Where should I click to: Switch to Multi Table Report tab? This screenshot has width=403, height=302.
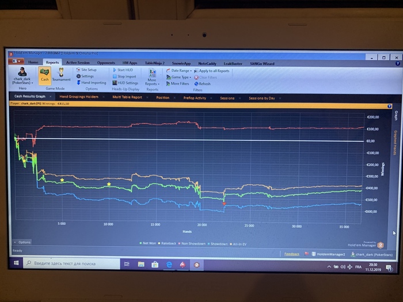(127, 97)
